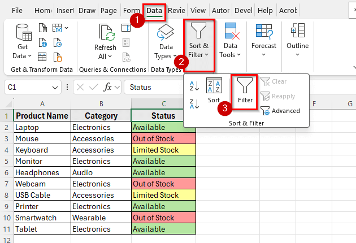Select row 5 header
The image size is (356, 243).
pos(7,161)
